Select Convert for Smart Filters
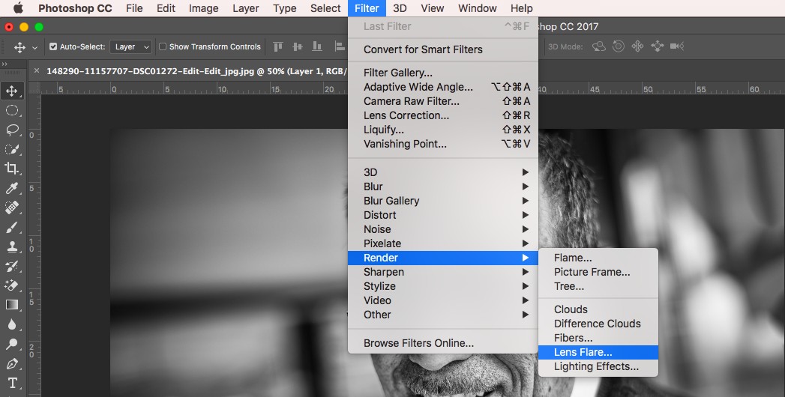 click(443, 49)
